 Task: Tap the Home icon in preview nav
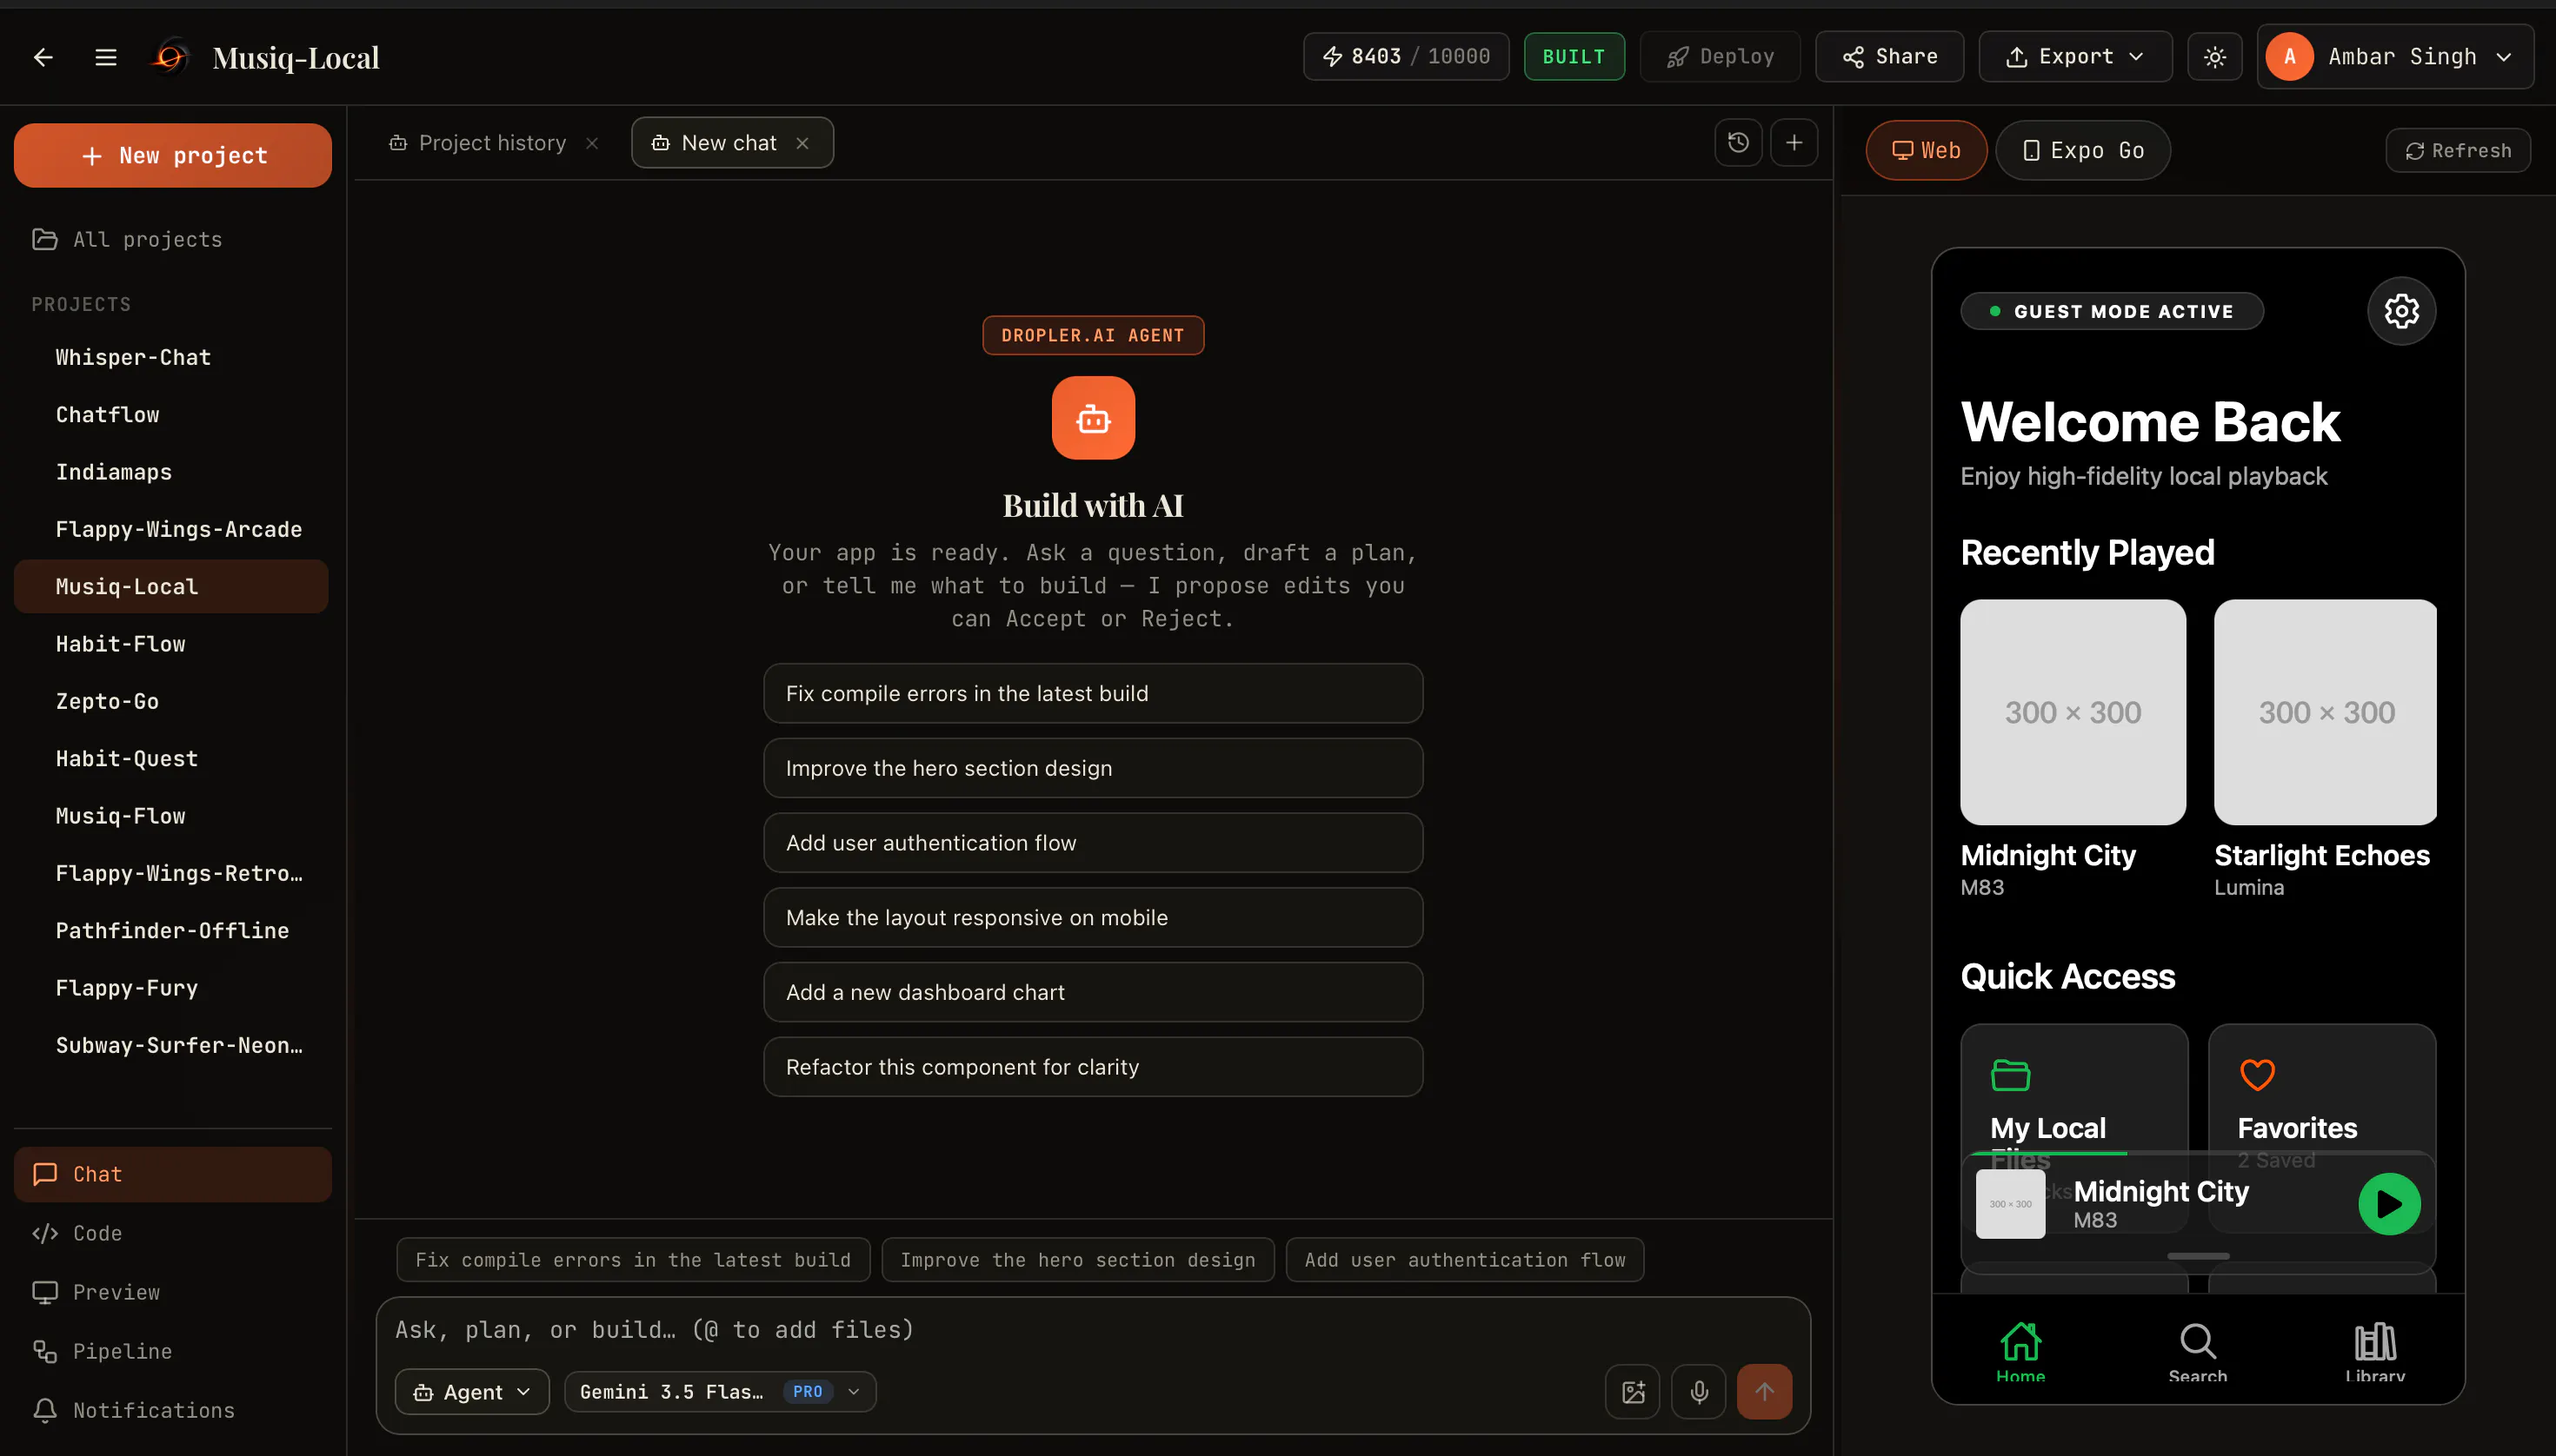(x=2020, y=1352)
